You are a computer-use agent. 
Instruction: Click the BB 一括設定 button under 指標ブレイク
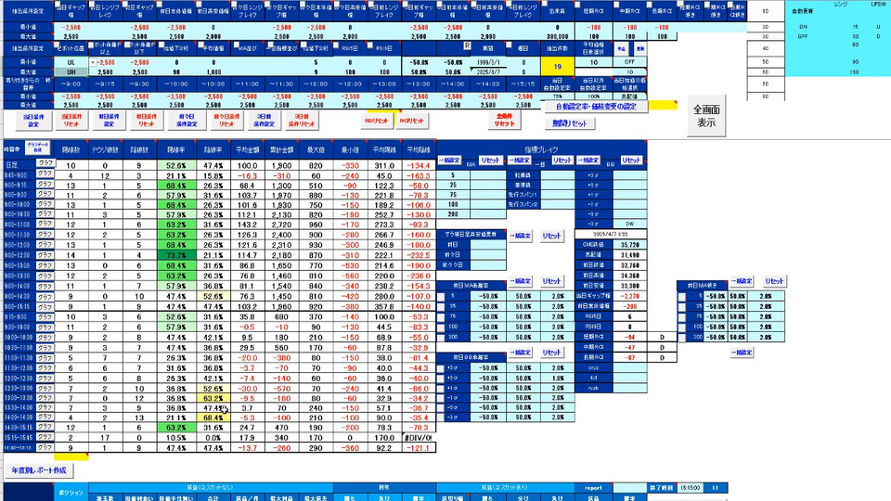click(588, 161)
